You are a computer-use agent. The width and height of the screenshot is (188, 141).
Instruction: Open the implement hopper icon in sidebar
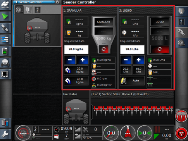pyautogui.click(x=5, y=63)
